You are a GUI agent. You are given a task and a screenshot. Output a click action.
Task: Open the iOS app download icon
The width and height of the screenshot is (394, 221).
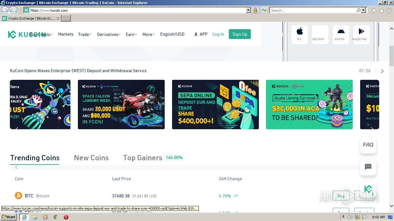300,34
